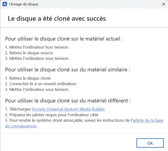Click the word 'Téléchargez' in step one

point(20,109)
